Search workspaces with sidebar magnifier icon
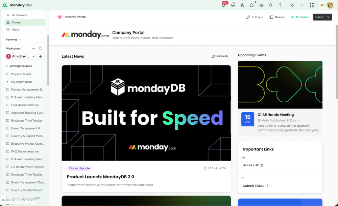Viewport: 338px width, 206px height. tap(41, 48)
